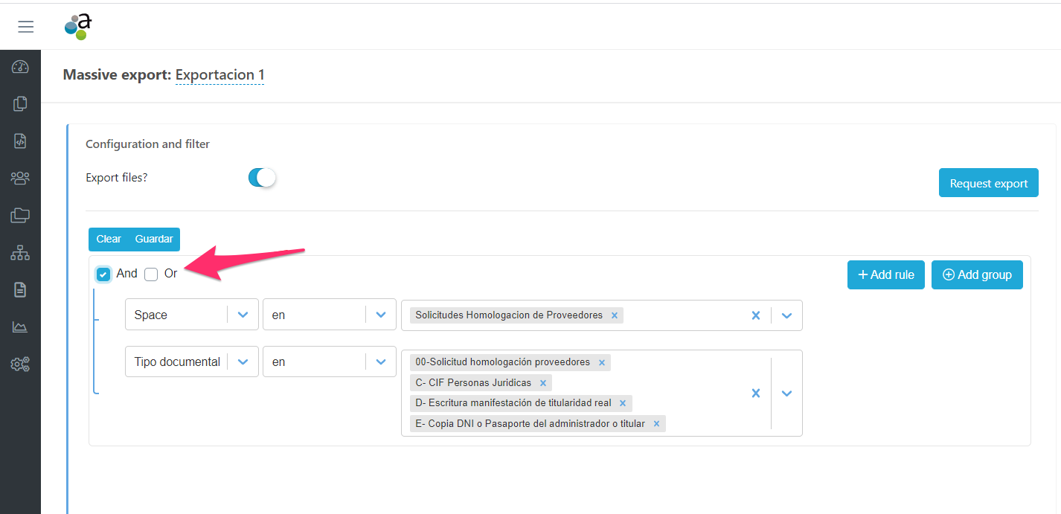The image size is (1061, 514).
Task: Click the code file sidebar icon
Action: click(20, 141)
